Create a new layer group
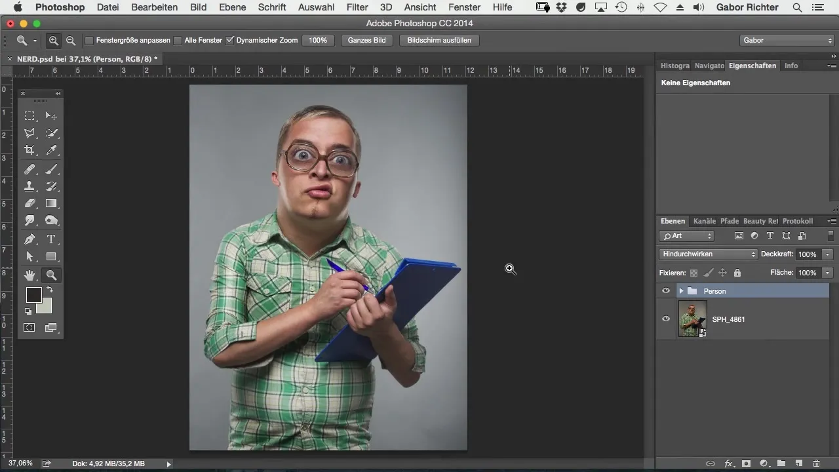This screenshot has height=472, width=839. click(781, 463)
